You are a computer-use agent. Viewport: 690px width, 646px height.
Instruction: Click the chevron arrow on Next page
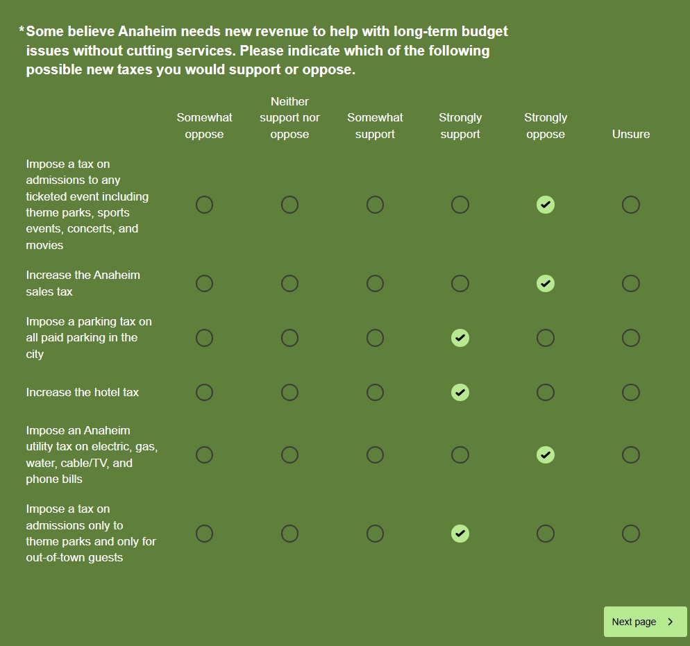(x=671, y=622)
